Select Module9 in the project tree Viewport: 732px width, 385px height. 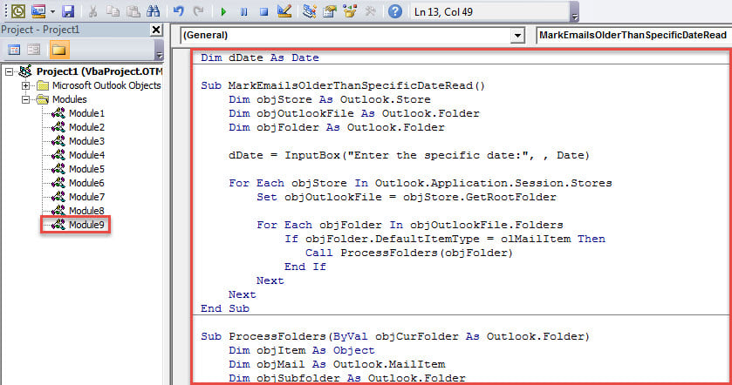[x=86, y=225]
